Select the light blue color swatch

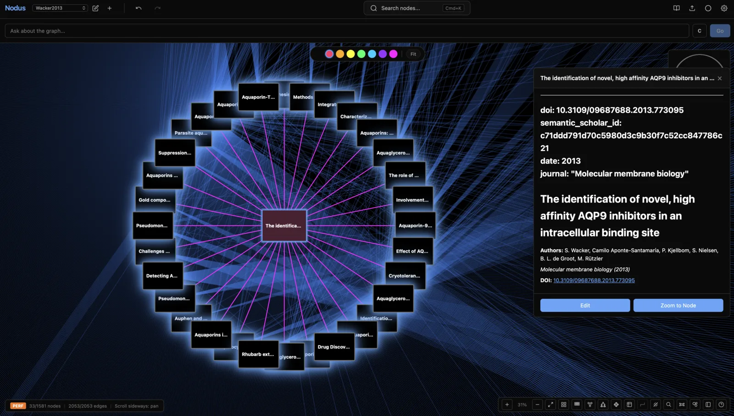(x=372, y=54)
